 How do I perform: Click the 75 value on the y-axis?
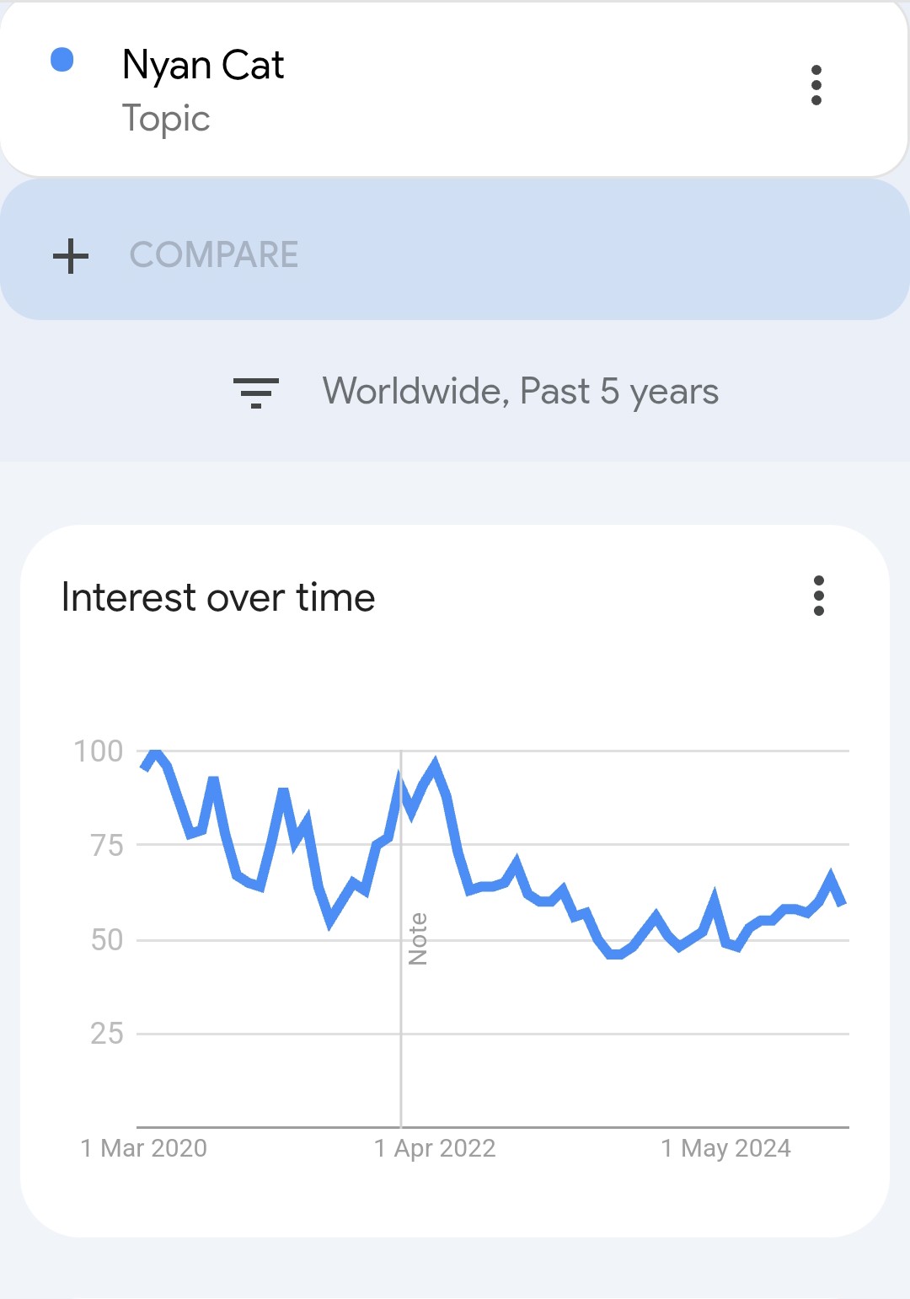pos(107,845)
